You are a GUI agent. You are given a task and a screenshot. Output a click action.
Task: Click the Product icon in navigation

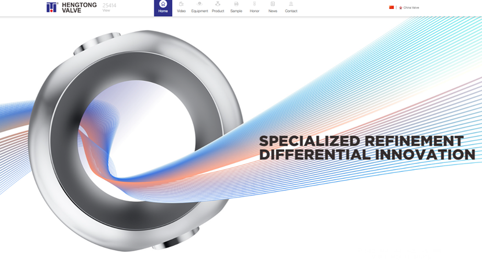218,4
